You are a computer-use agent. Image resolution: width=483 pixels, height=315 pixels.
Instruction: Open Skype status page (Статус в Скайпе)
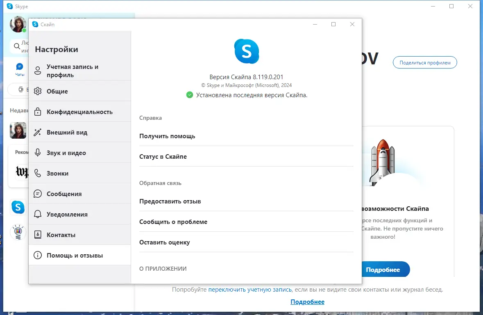(246, 156)
